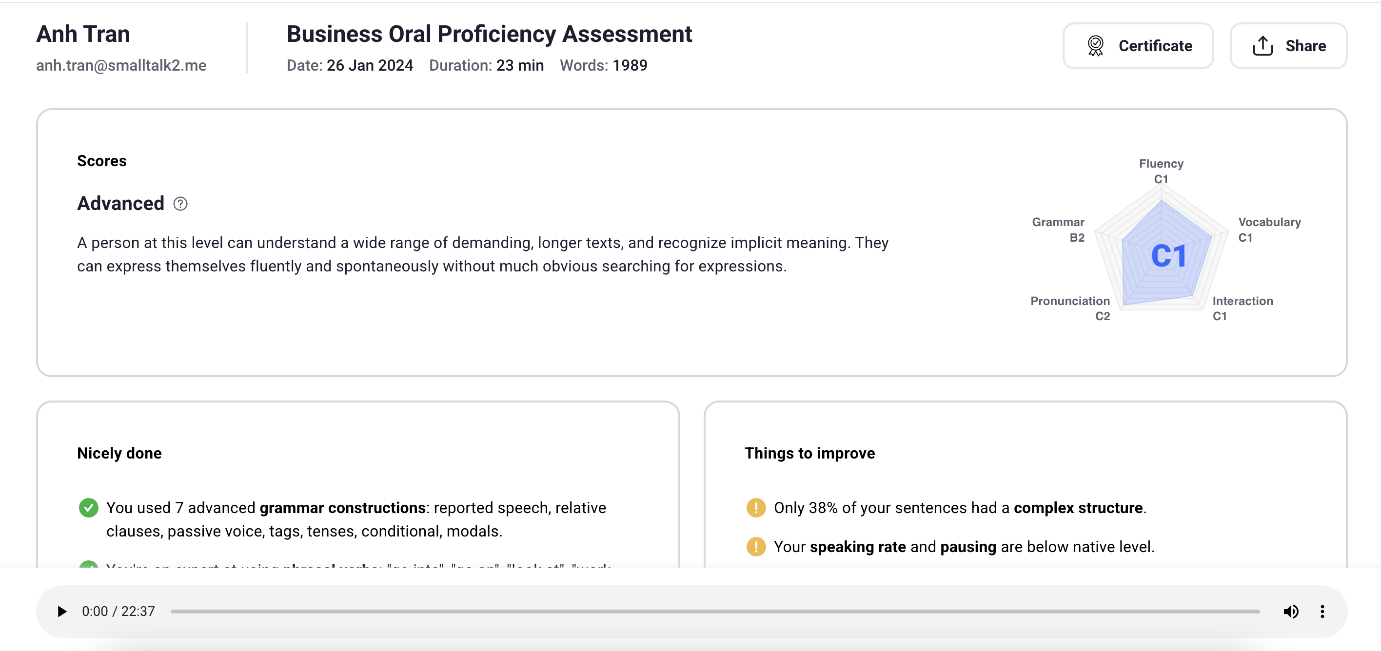1381x651 pixels.
Task: Select the Fluency C1 radar label
Action: pos(1161,171)
